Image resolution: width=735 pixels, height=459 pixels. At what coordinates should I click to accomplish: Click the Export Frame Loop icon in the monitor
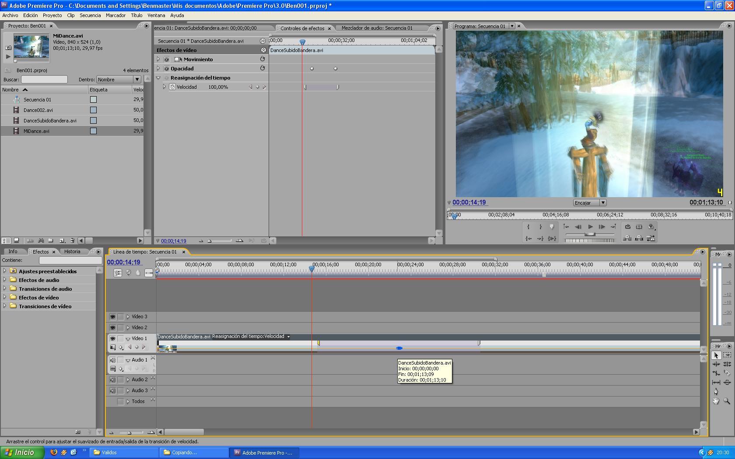[x=628, y=227]
